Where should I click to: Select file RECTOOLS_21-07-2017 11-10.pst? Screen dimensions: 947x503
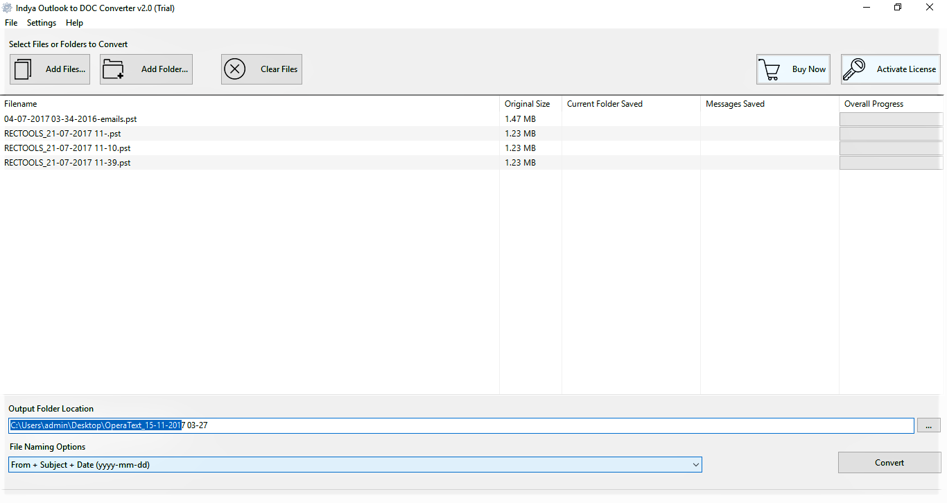[x=67, y=148]
